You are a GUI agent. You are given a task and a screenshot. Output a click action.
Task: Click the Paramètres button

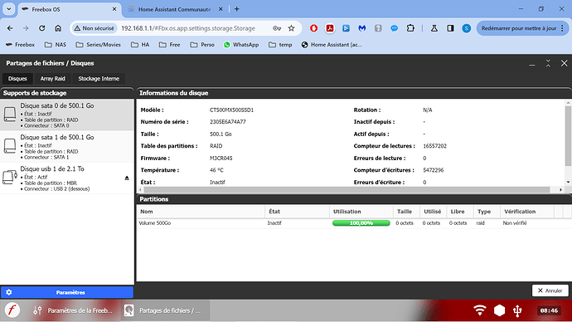[67, 292]
